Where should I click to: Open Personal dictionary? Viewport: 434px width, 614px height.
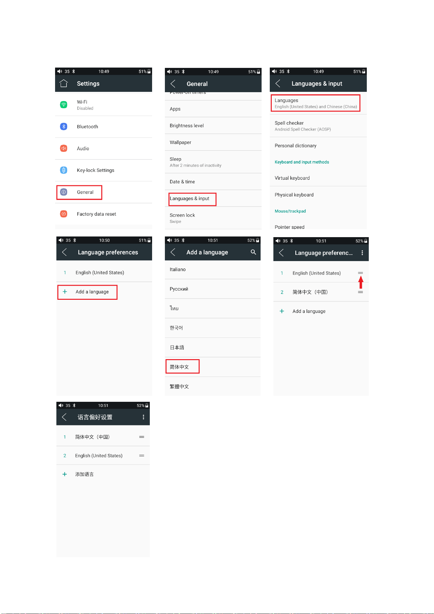[x=318, y=146]
